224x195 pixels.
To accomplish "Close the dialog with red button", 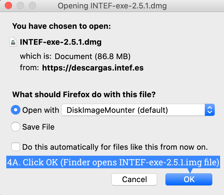I will pos(9,5).
